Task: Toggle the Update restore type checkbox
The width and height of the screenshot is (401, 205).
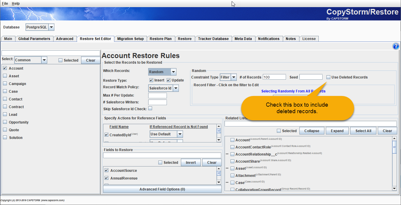Action: point(168,80)
